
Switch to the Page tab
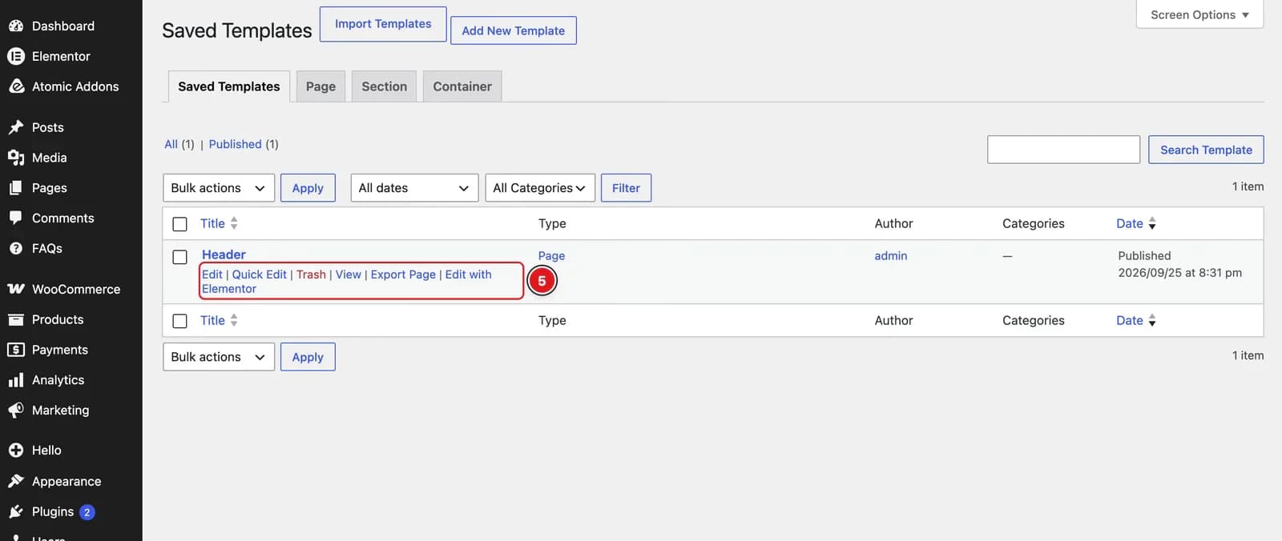click(x=320, y=86)
